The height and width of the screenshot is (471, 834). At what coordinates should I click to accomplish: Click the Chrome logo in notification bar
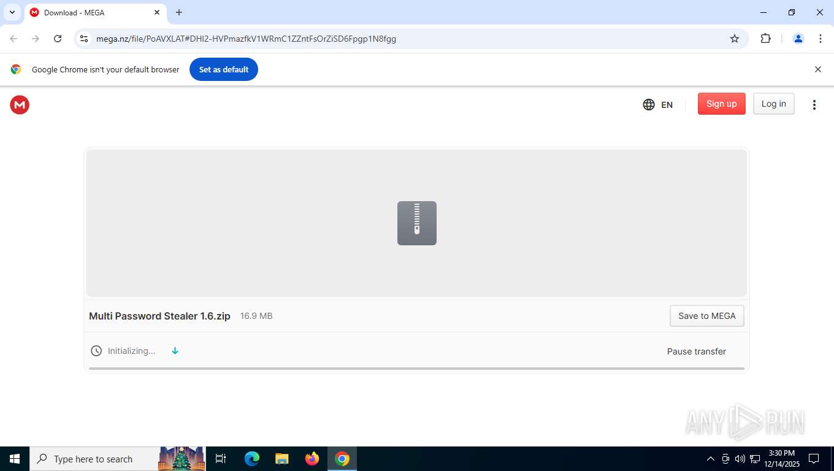(x=16, y=69)
